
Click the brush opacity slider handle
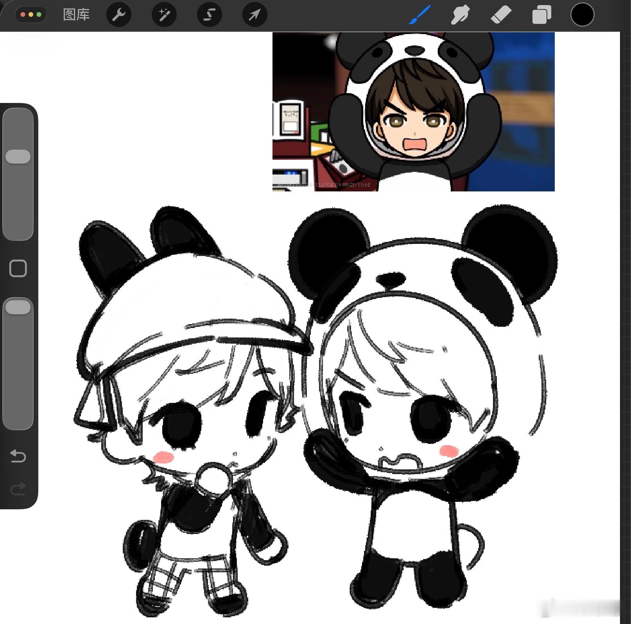tap(18, 307)
